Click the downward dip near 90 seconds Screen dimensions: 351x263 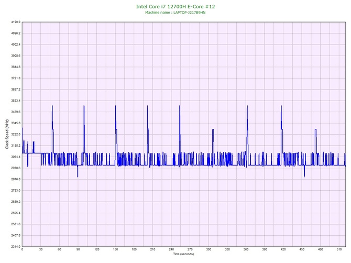coord(78,177)
